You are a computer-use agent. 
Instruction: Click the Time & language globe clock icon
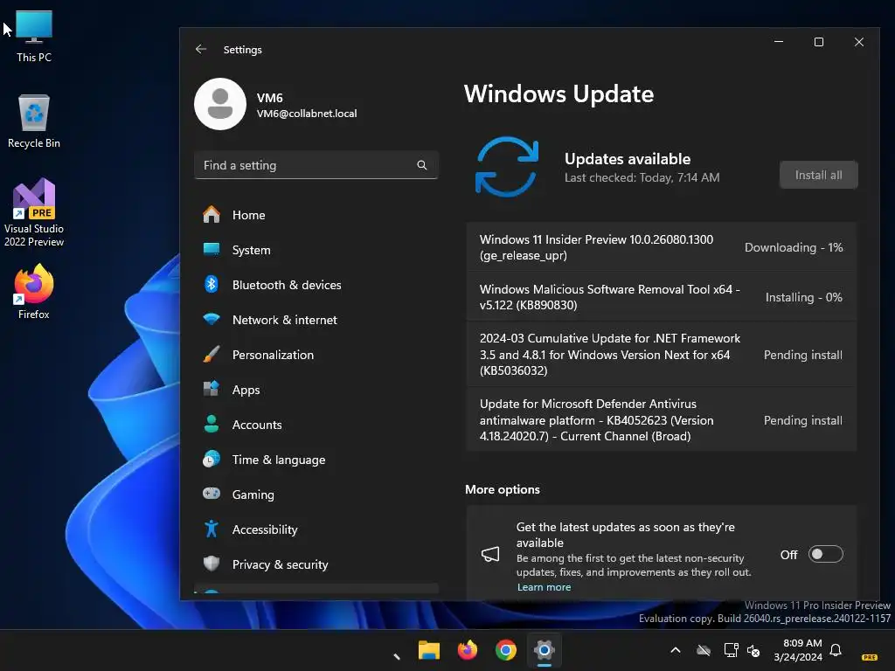(212, 459)
